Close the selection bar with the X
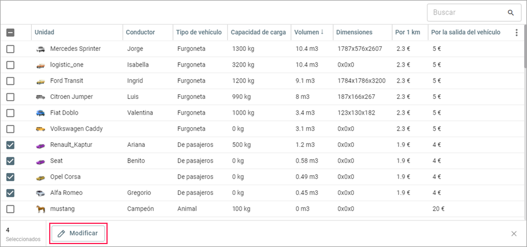Screen dimensions: 527x247 click(x=514, y=234)
